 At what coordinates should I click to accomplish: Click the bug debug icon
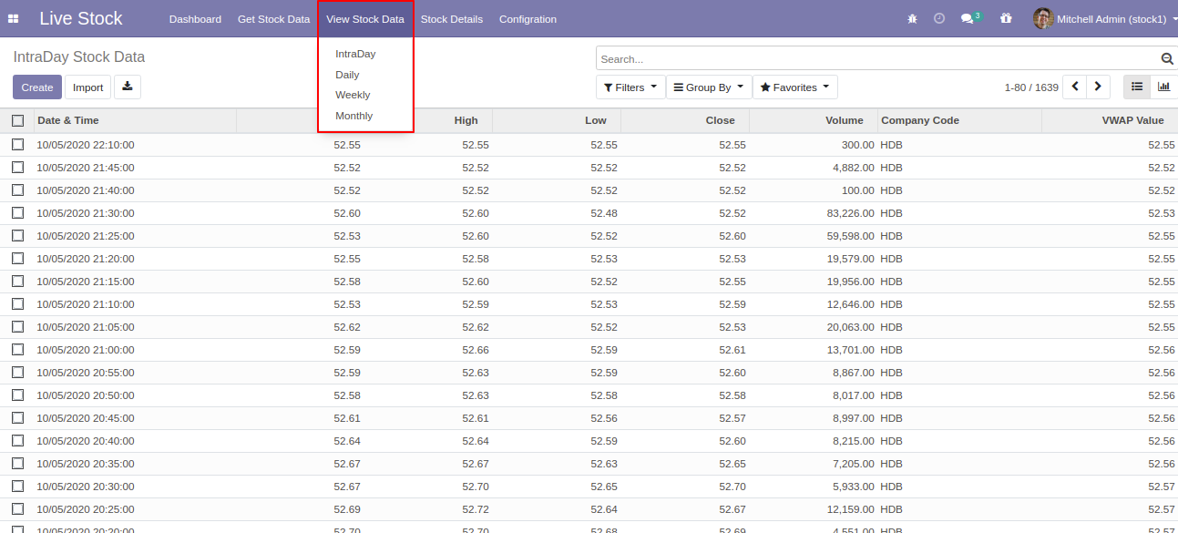[x=913, y=18]
